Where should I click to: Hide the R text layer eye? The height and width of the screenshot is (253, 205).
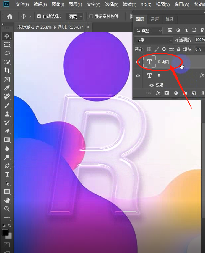[x=138, y=75]
